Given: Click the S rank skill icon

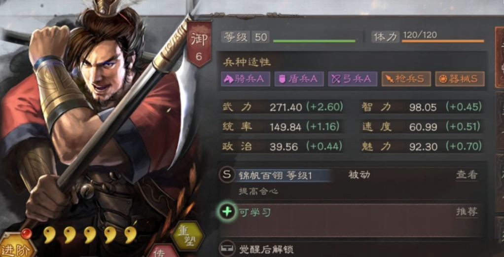Looking at the screenshot, I should tap(227, 175).
